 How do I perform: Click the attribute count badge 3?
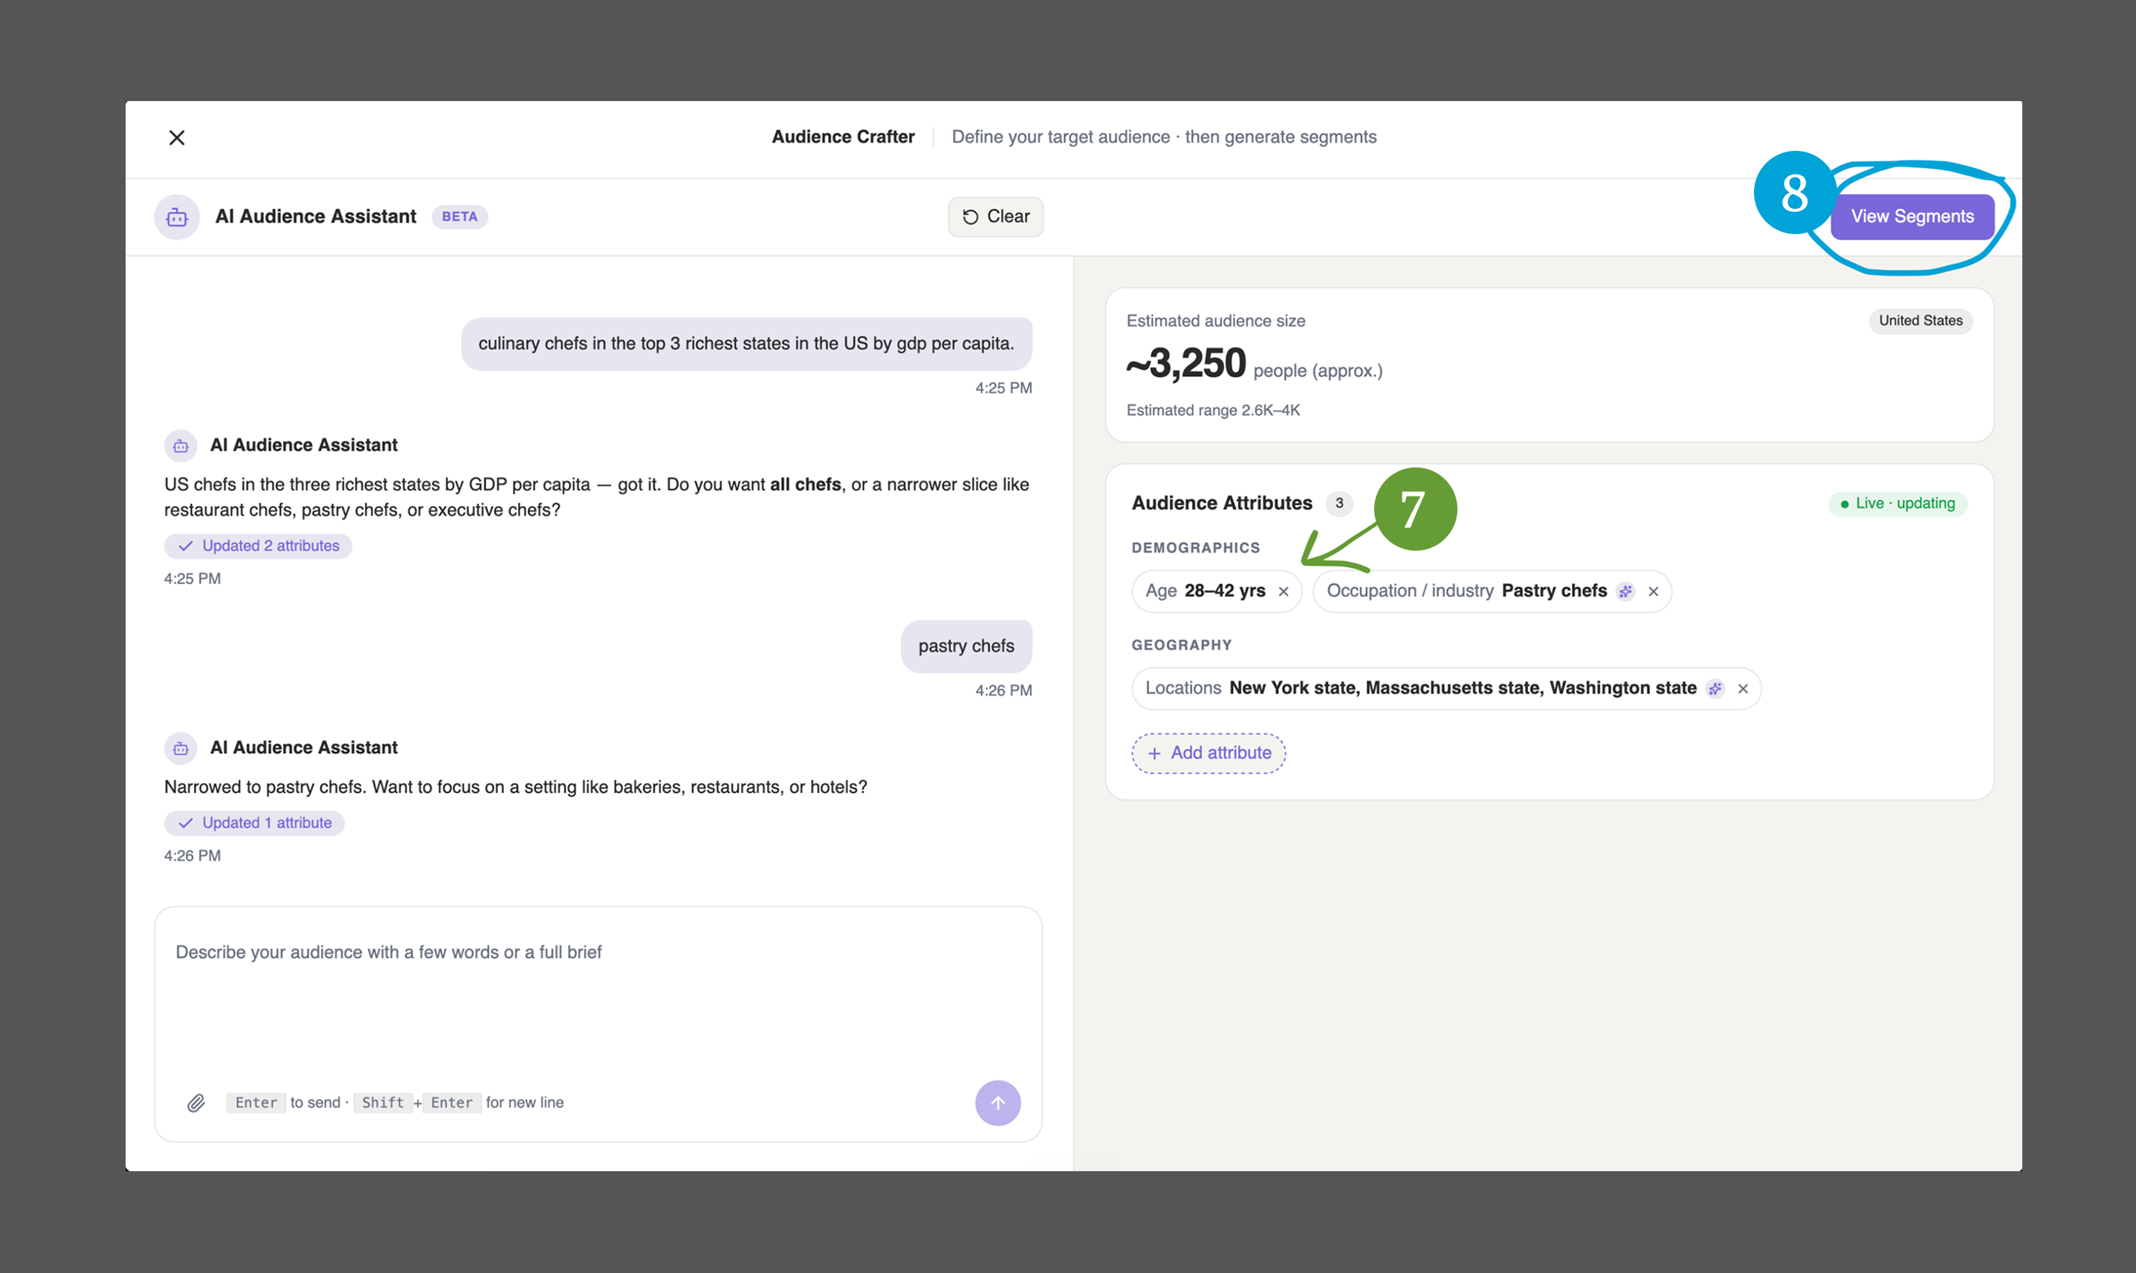[1339, 504]
